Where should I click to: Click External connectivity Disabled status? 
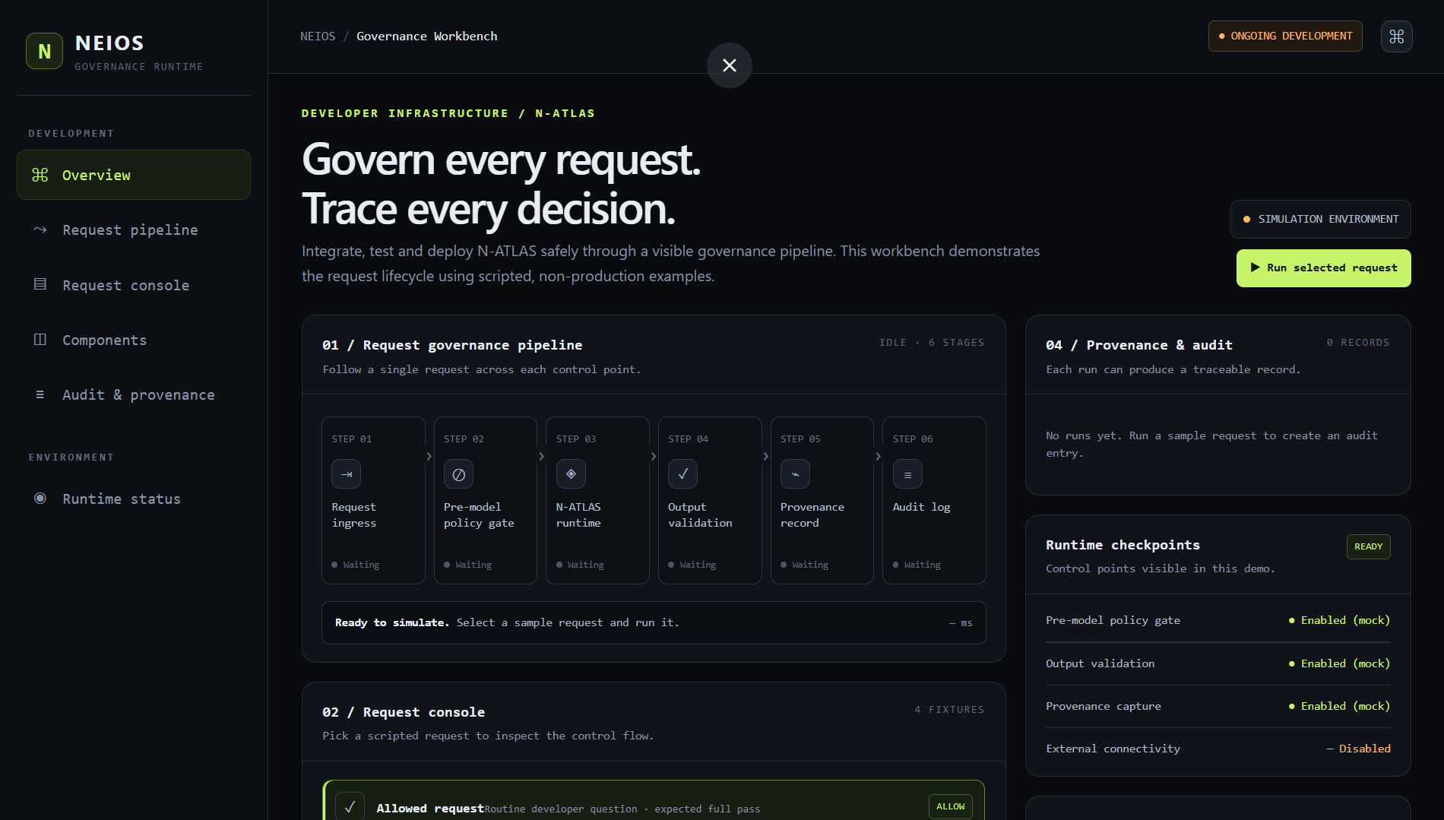tap(1358, 749)
